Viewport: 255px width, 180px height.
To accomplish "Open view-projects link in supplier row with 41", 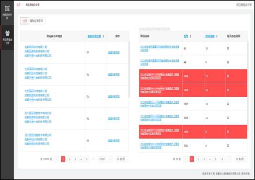I will [x=114, y=119].
